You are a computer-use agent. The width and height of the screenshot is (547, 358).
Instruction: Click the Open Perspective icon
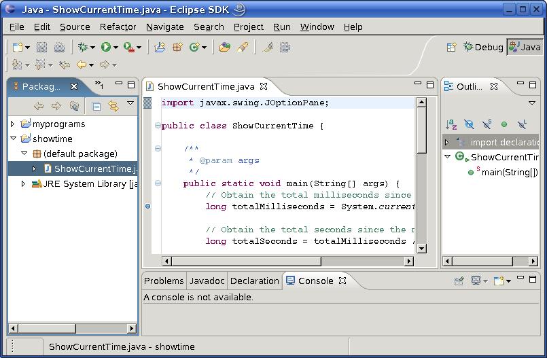tap(451, 47)
